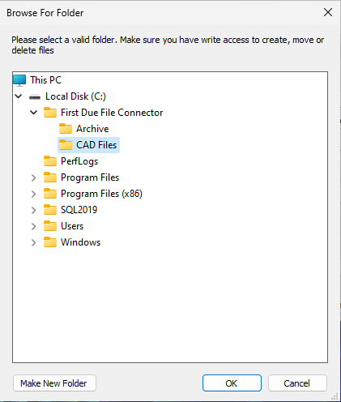Select the Users folder label

pos(72,226)
